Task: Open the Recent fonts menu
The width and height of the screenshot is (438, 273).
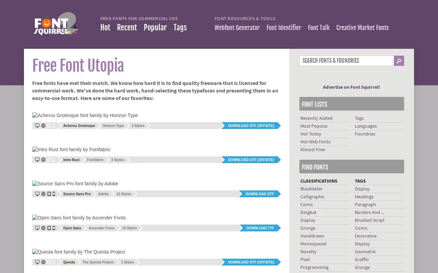Action: [x=127, y=28]
